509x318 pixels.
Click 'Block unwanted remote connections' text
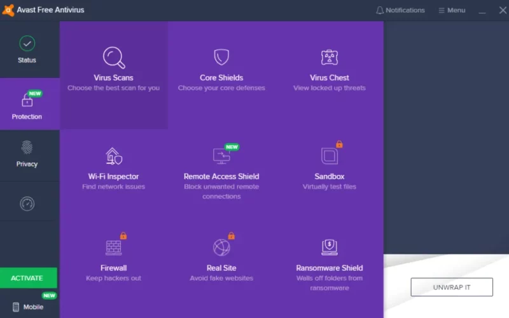[x=221, y=191]
